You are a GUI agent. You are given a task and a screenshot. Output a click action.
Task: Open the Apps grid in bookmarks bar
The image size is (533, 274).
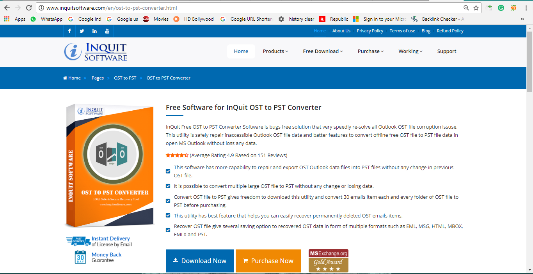[x=14, y=19]
